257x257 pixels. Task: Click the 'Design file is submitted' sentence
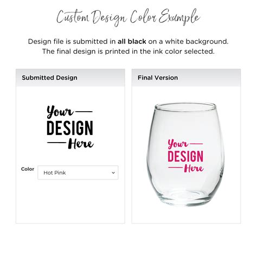(x=128, y=42)
